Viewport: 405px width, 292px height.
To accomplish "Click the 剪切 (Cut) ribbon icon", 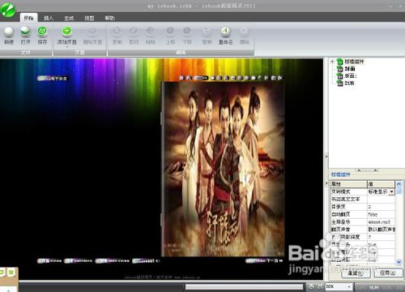I will point(134,35).
